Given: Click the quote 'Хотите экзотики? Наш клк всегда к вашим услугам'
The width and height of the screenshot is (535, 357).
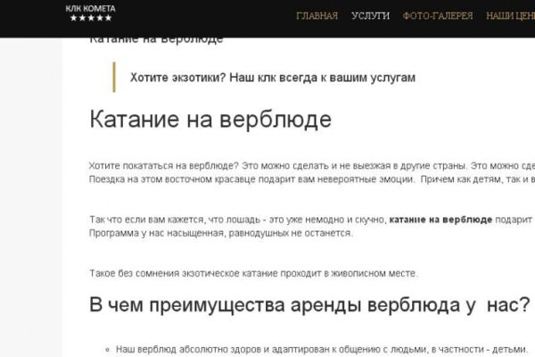Looking at the screenshot, I should pos(273,78).
